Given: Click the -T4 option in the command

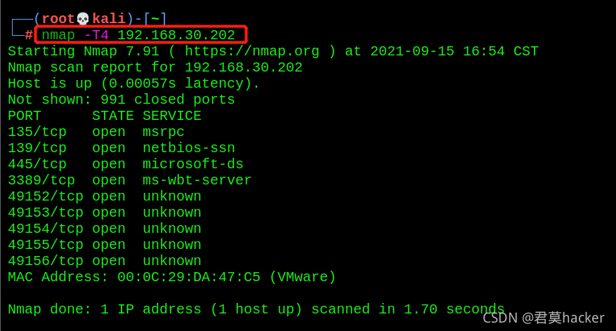Looking at the screenshot, I should coord(96,35).
